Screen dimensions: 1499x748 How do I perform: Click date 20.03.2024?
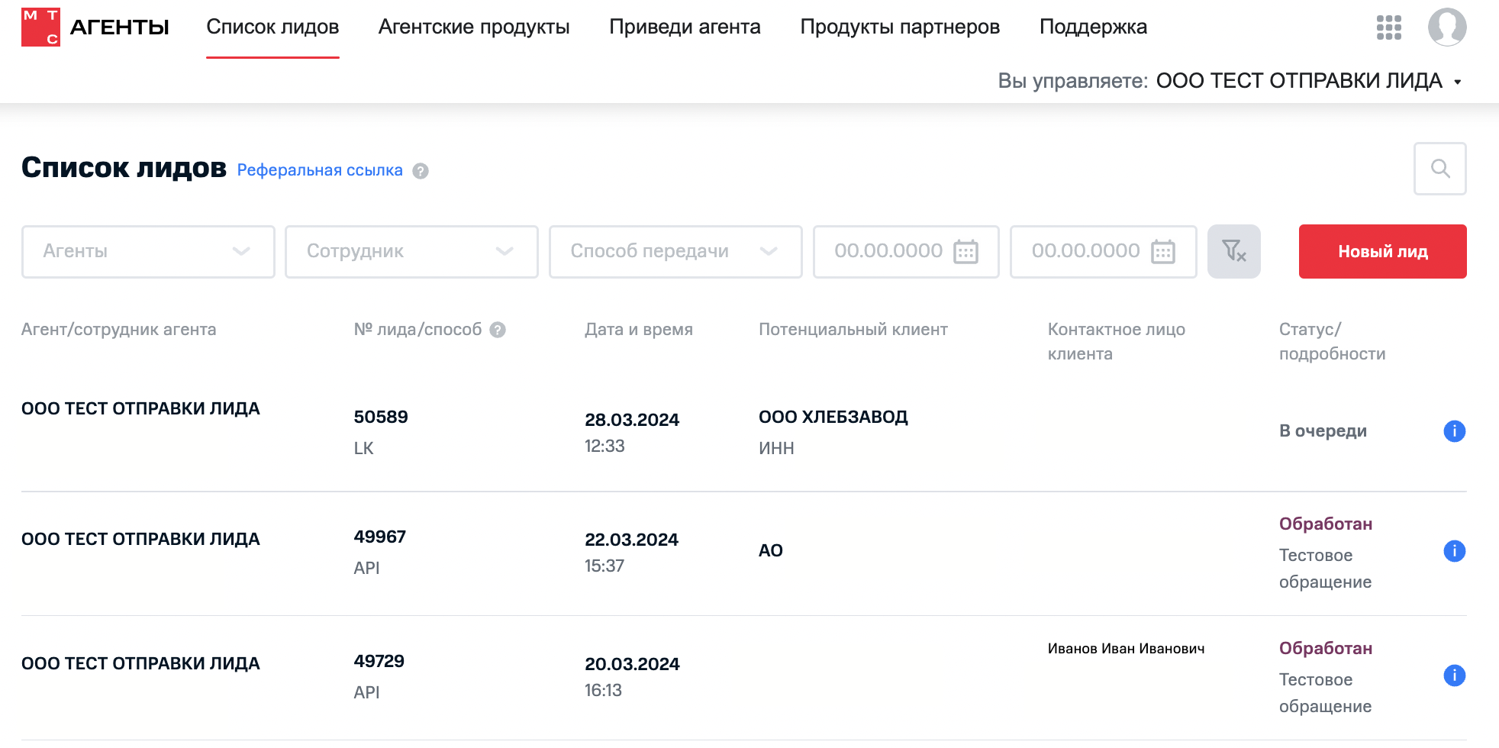click(x=632, y=664)
